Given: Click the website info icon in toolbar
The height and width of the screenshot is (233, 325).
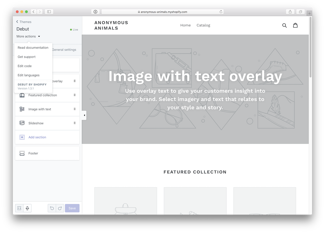Looking at the screenshot, I should click(95, 12).
